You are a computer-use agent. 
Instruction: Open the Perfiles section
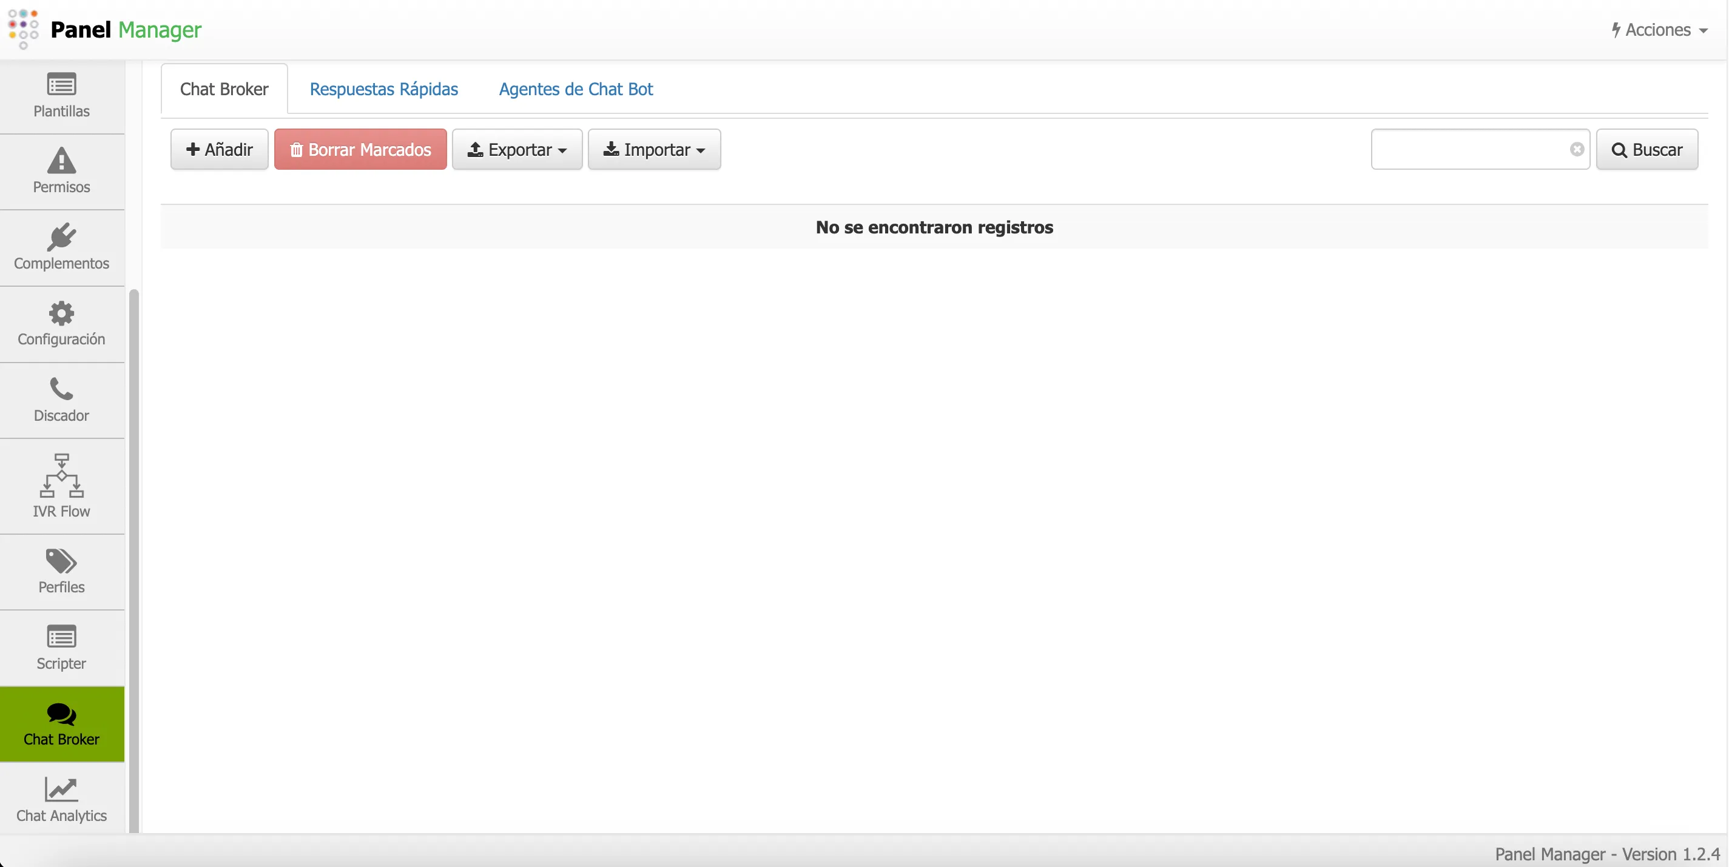[x=61, y=571]
